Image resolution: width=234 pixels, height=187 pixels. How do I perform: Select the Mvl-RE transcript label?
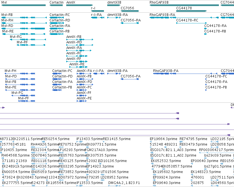(8, 31)
